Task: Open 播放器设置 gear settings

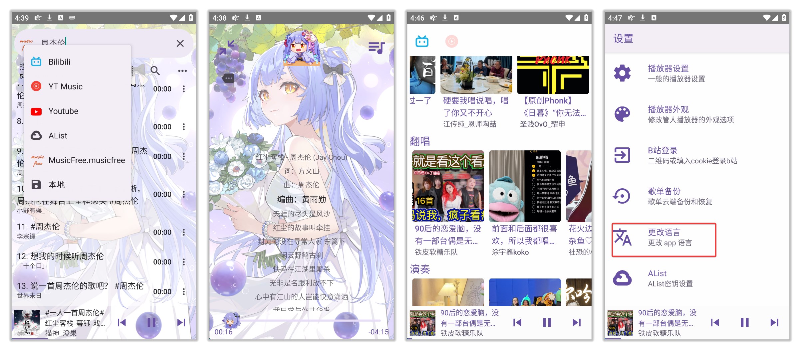Action: coord(697,73)
